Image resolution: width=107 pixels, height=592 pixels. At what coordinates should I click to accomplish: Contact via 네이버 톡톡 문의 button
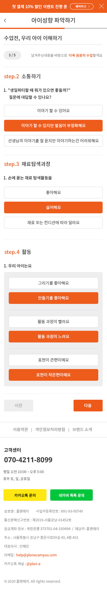click(72, 495)
